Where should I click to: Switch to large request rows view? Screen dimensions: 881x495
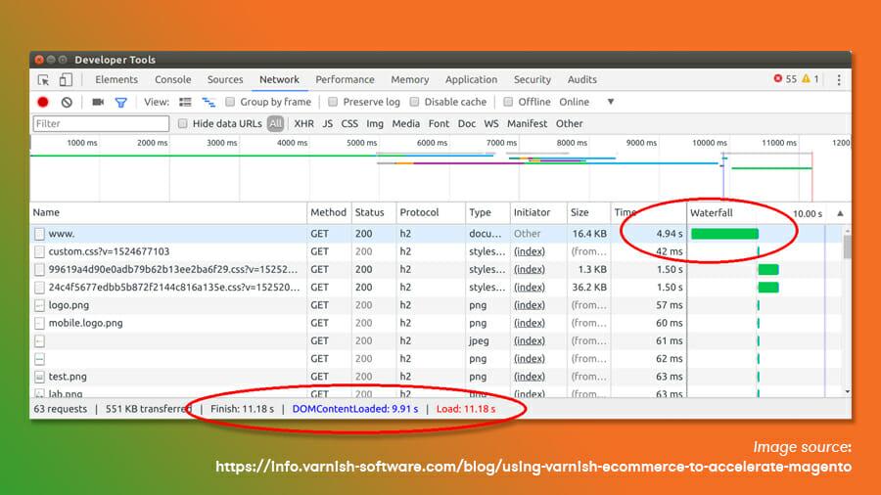coord(186,102)
